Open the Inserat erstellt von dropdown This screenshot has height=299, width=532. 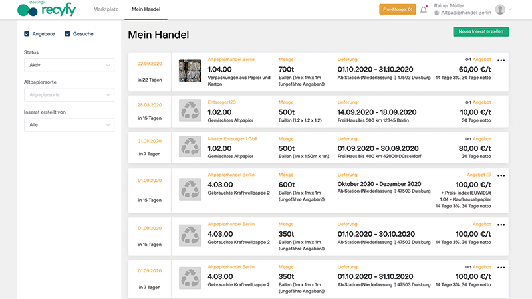coord(69,124)
